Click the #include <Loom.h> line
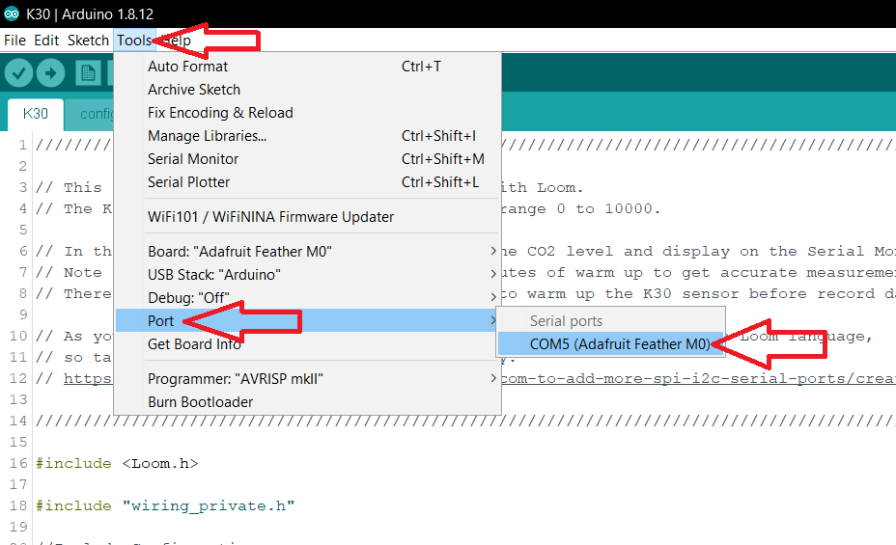 click(x=117, y=463)
